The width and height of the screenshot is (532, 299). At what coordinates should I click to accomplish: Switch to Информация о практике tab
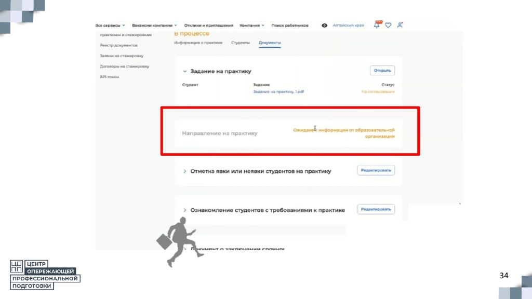(x=198, y=43)
